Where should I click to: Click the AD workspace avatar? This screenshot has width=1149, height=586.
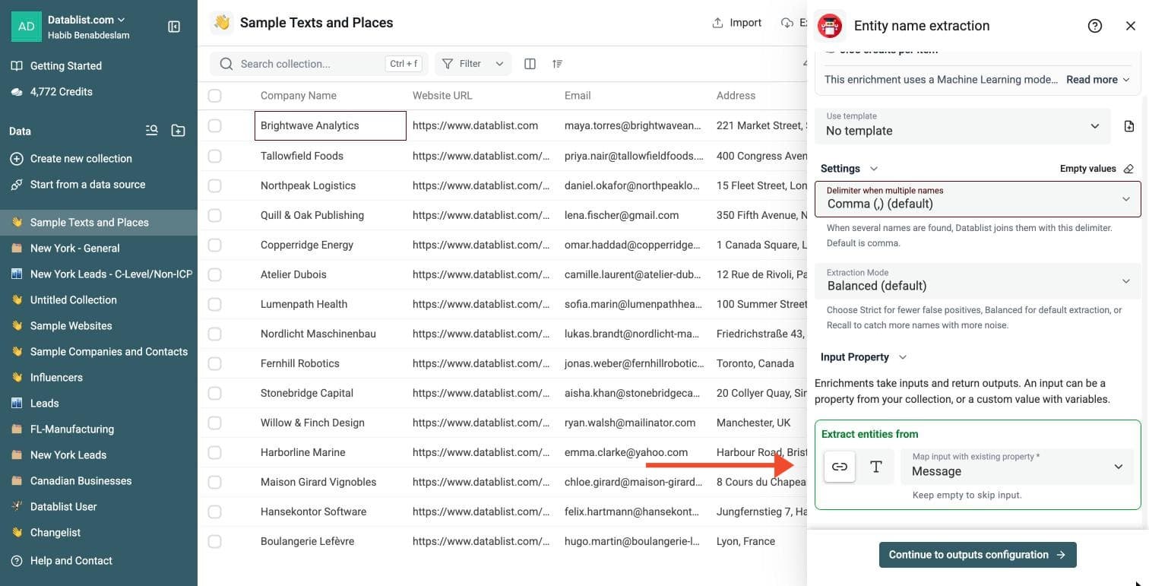pyautogui.click(x=27, y=27)
